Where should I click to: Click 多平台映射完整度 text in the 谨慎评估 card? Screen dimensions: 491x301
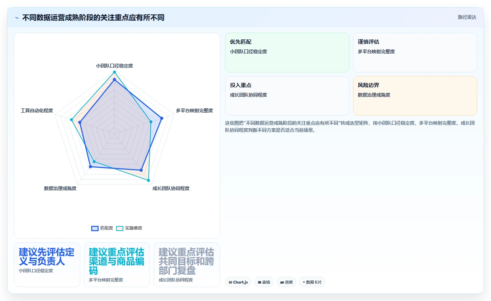click(x=377, y=52)
